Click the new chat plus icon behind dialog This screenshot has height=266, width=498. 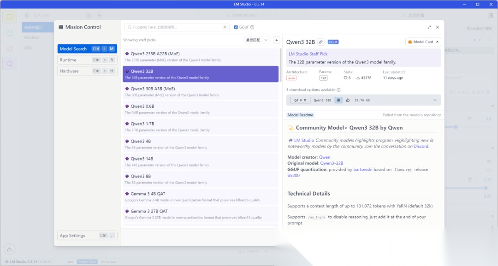[x=99, y=15]
